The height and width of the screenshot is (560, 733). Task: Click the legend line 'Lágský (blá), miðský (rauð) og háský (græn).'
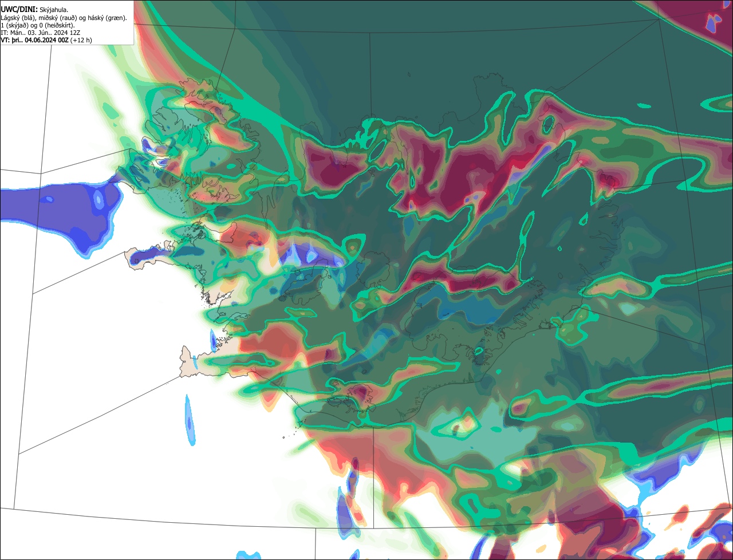64,18
